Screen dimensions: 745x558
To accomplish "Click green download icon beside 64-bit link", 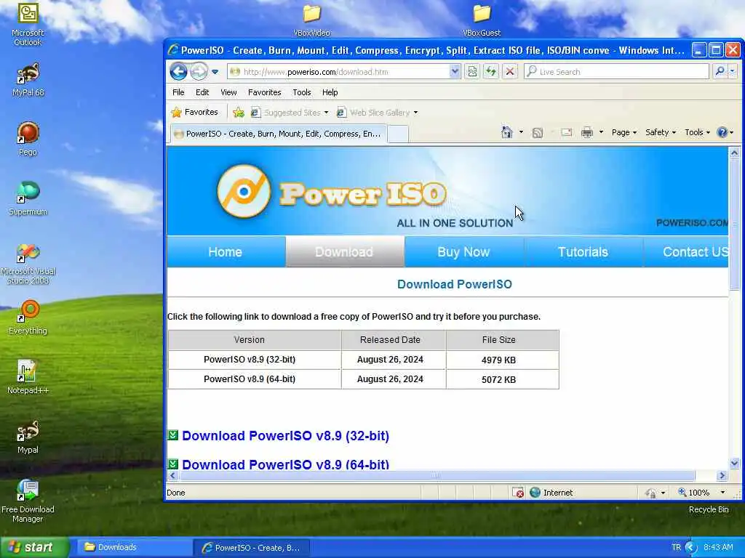I will point(173,464).
